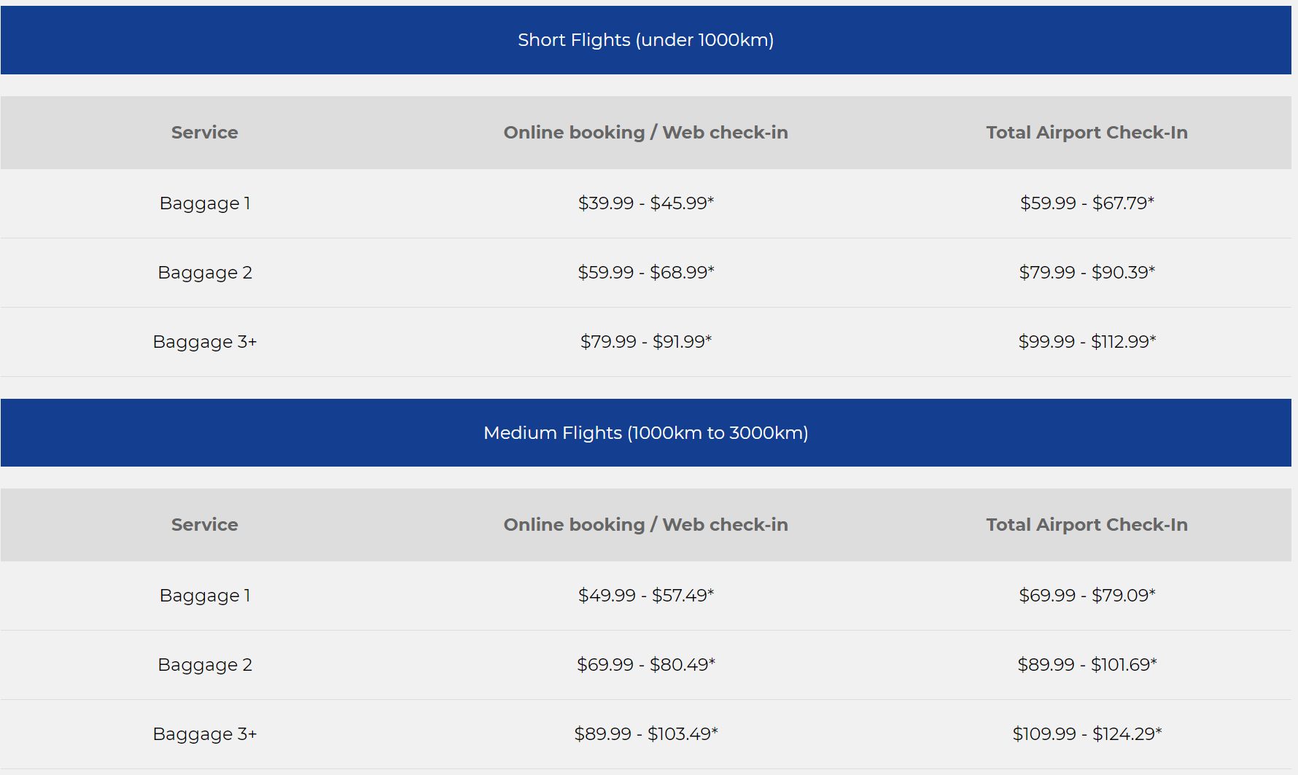Select Baggage 1 row label under Short Flights
1298x775 pixels.
205,203
